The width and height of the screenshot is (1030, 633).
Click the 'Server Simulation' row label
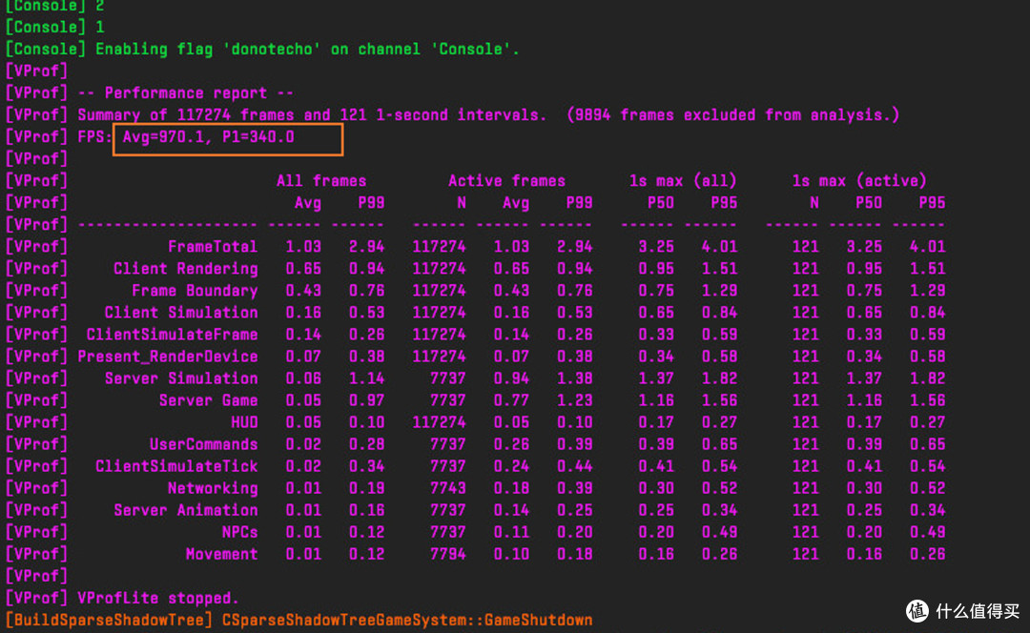181,378
